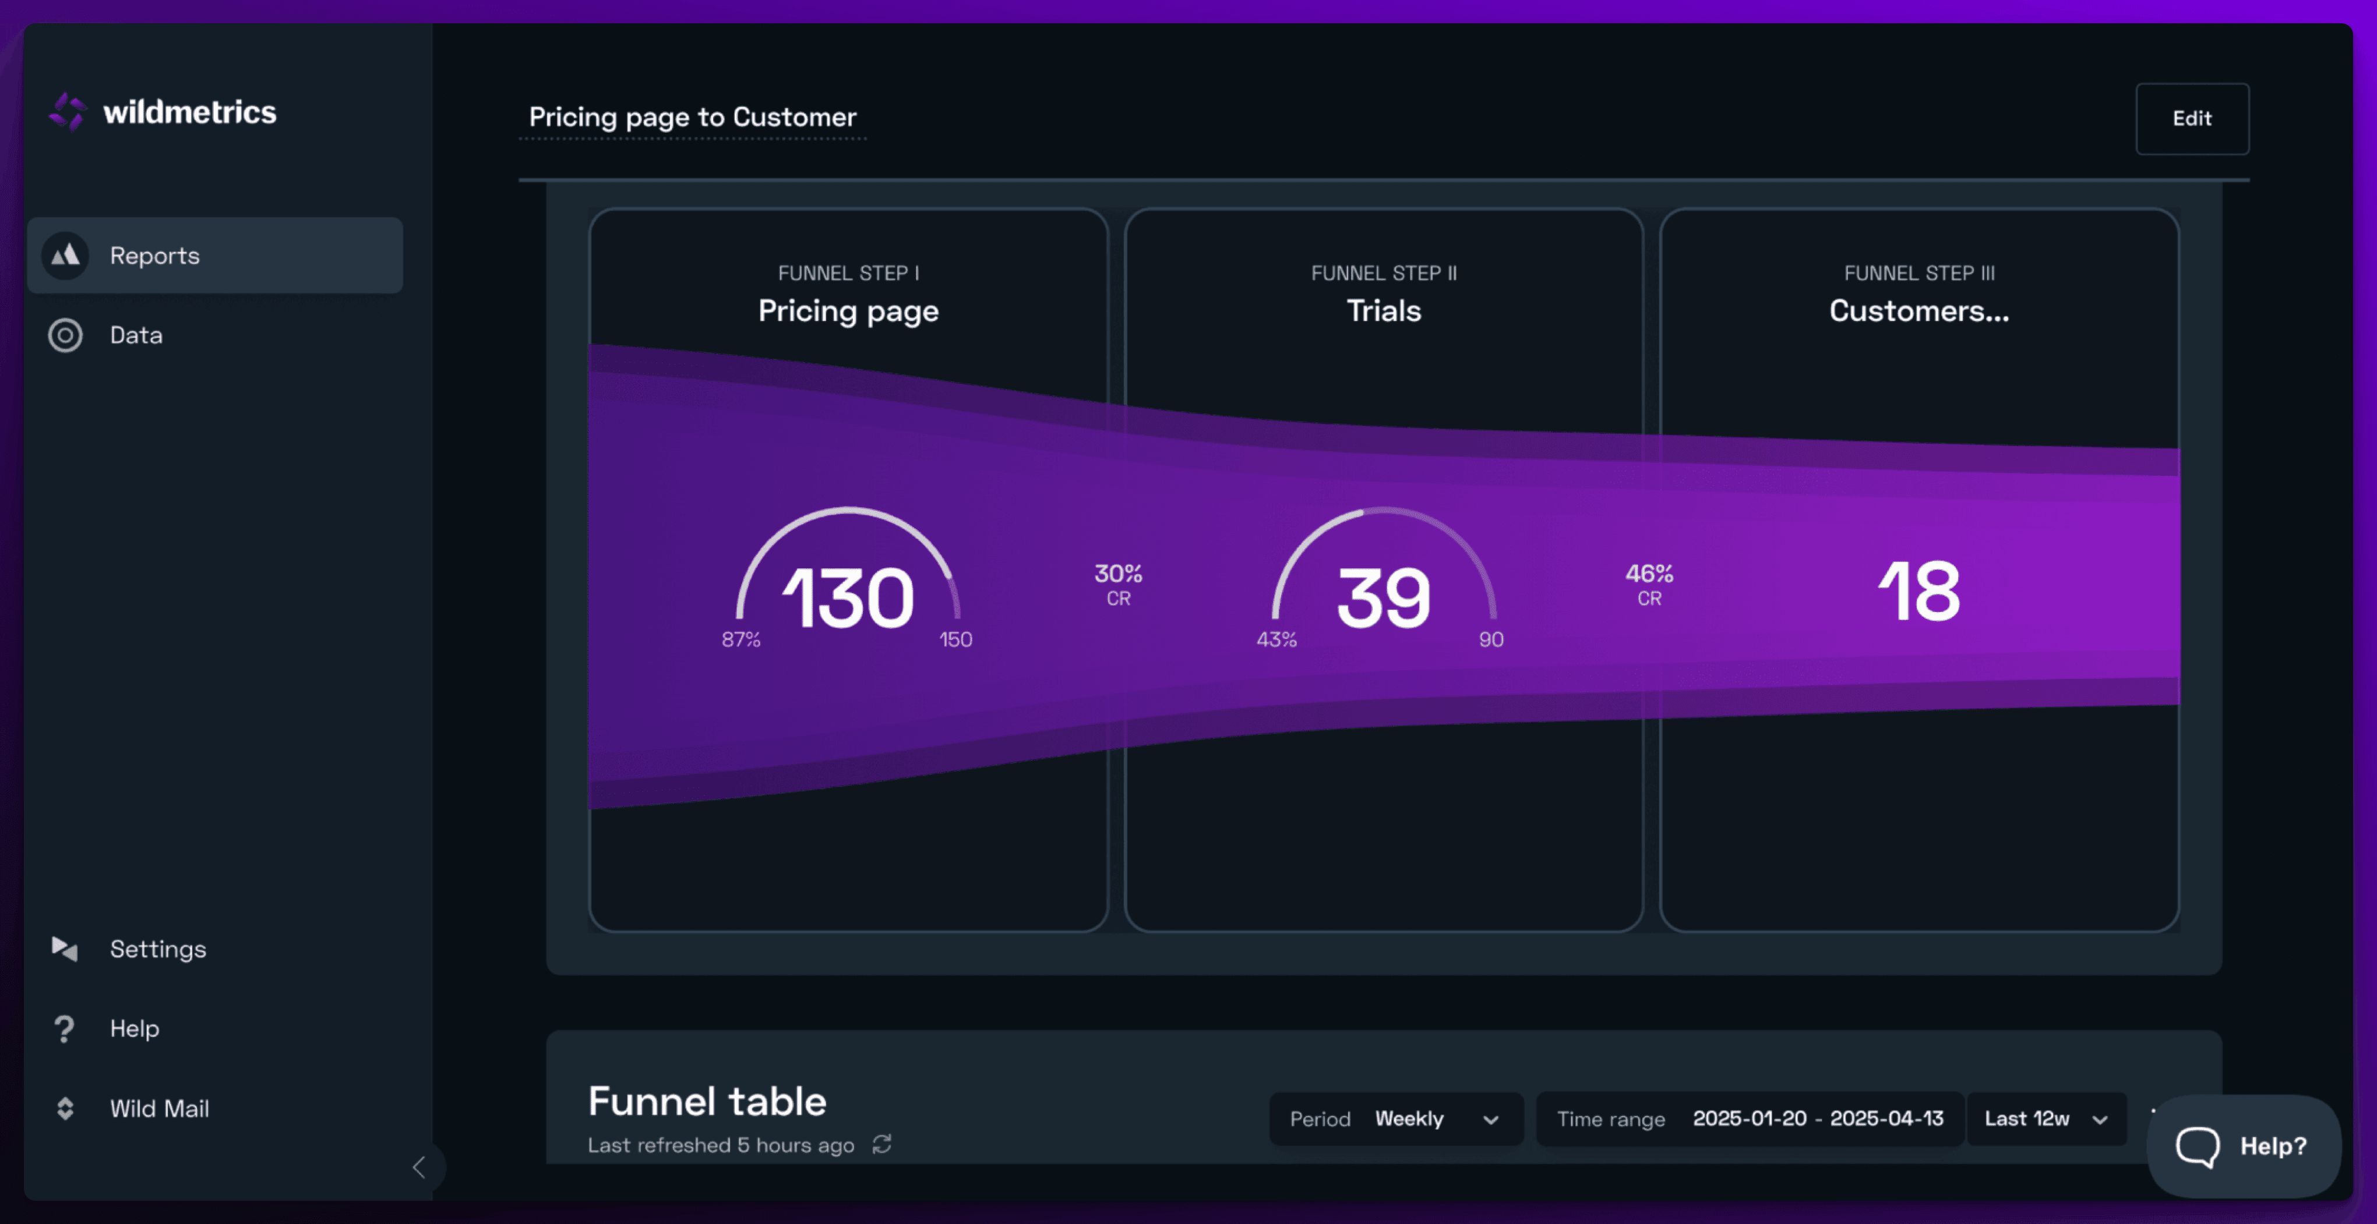Click the Wild Mail diamond icon
Viewport: 2377px width, 1224px height.
click(x=65, y=1108)
